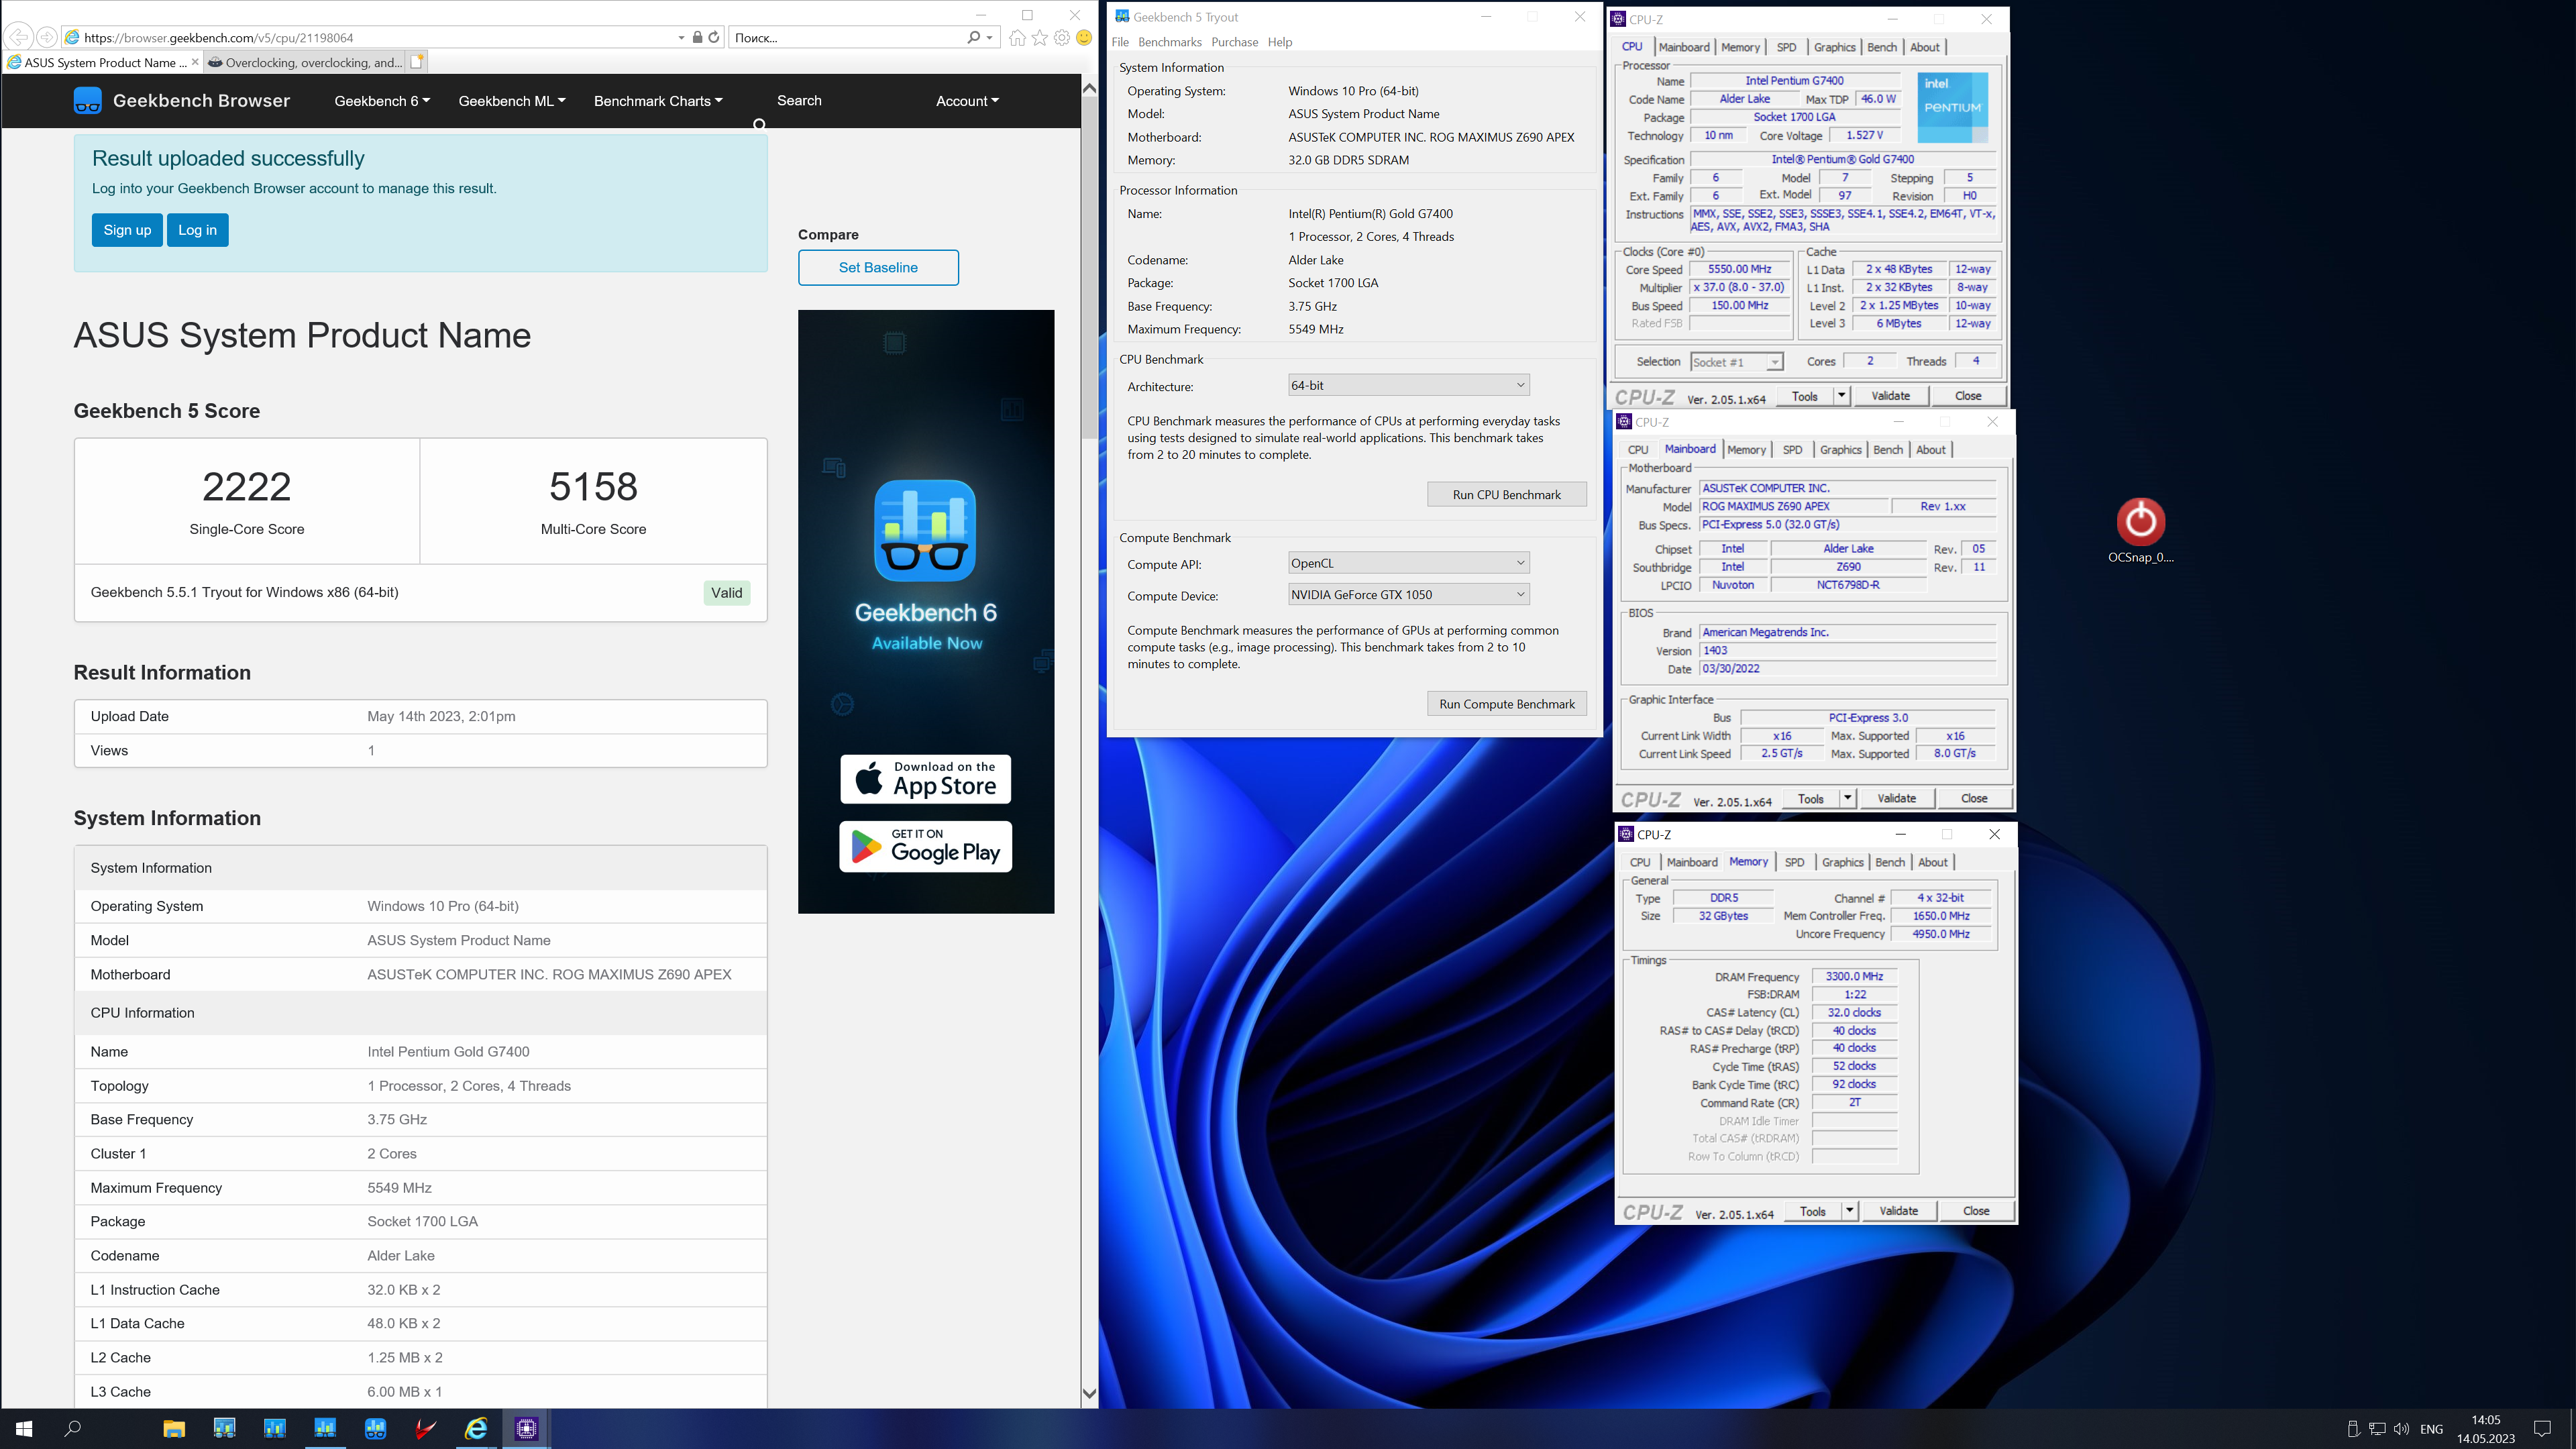Switch to Internet Explorer on the taskbar
2576x1449 pixels.
coord(476,1428)
